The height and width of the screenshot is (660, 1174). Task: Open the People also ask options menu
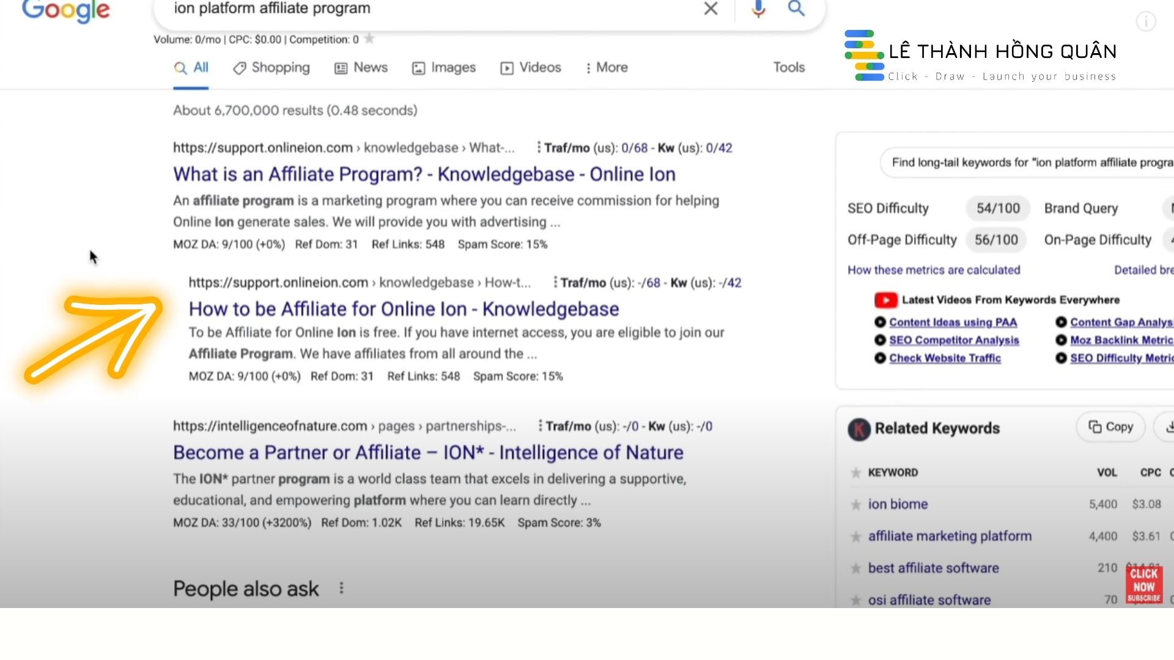click(x=341, y=588)
